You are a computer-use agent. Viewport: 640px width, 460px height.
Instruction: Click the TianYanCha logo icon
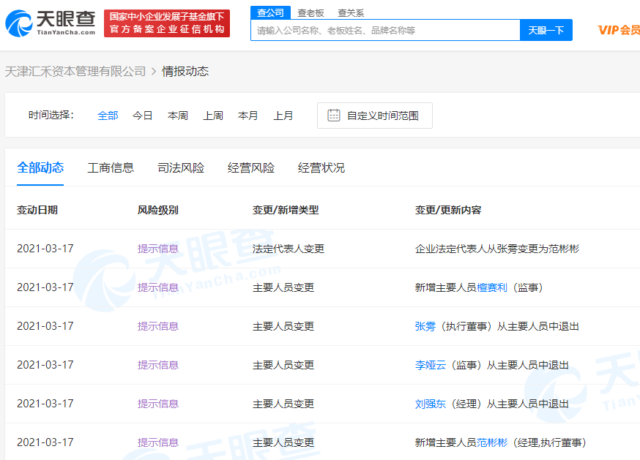19,23
